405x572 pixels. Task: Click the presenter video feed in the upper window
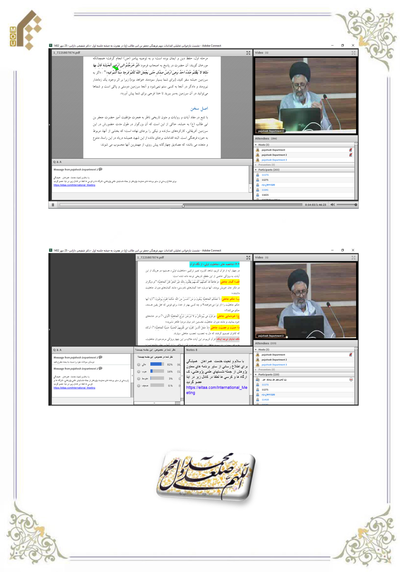[306, 95]
